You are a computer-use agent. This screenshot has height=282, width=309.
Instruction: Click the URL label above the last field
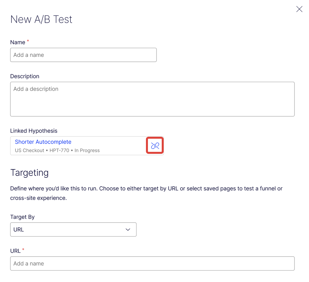[15, 251]
